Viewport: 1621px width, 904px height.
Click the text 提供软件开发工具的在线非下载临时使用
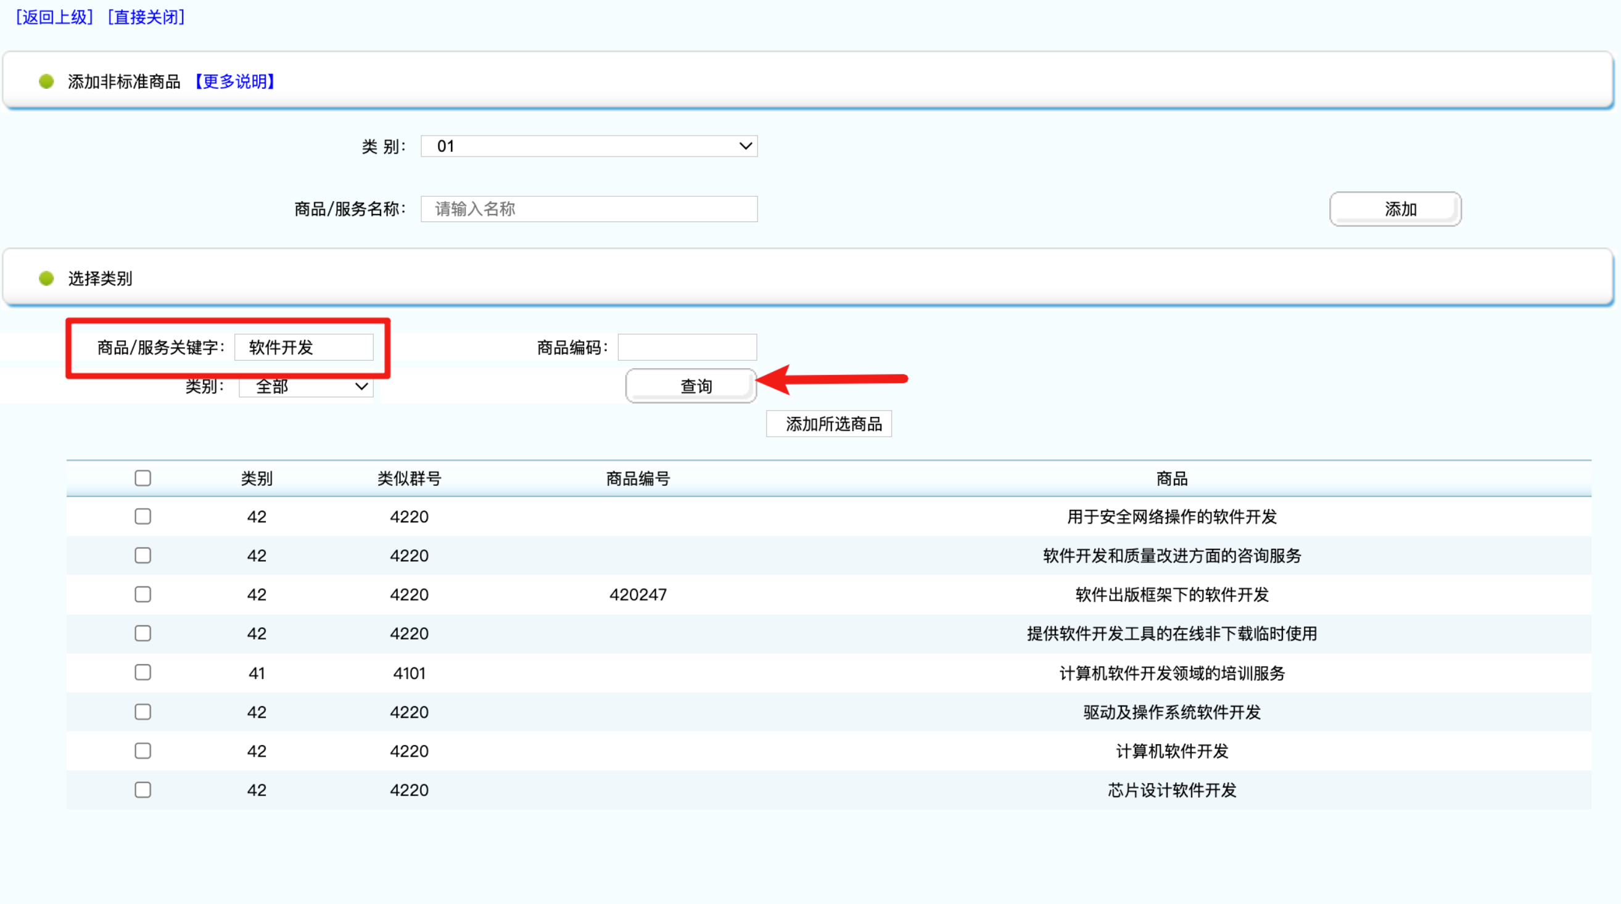coord(1172,633)
